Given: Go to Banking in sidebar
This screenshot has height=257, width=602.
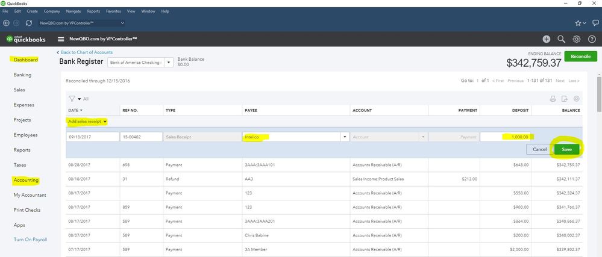Looking at the screenshot, I should (22, 75).
